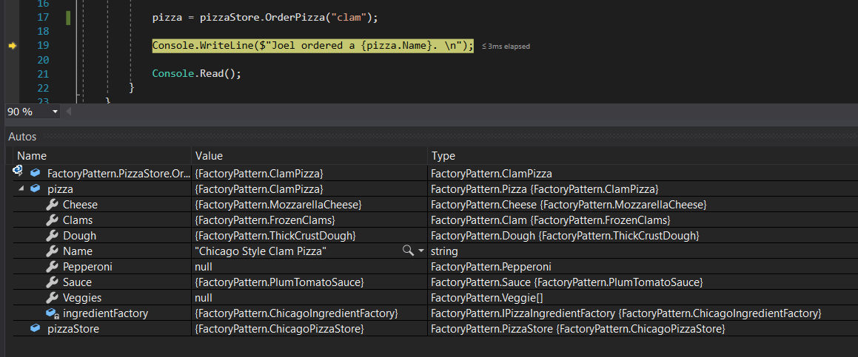Click line number 19 in the gutter

click(43, 46)
